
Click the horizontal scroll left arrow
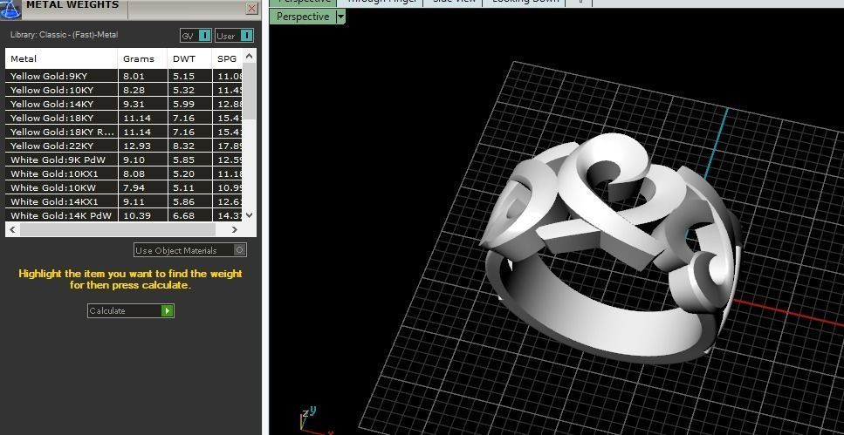tap(13, 229)
